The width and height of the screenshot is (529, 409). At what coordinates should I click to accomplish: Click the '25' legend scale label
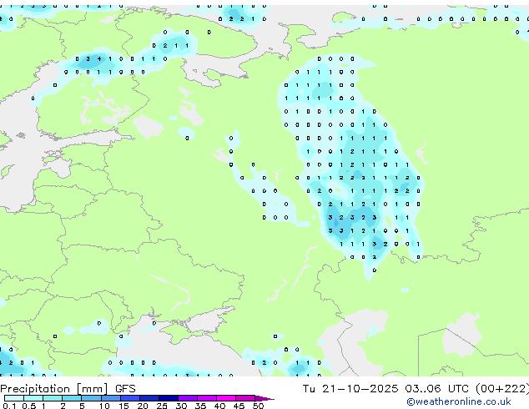click(162, 406)
